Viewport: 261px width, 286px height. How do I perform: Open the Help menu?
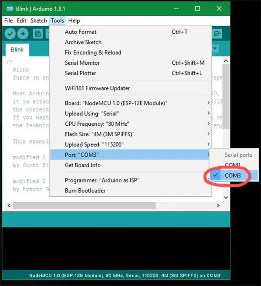pos(74,20)
